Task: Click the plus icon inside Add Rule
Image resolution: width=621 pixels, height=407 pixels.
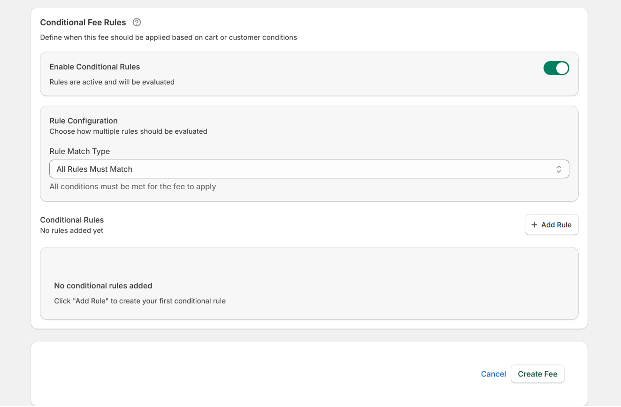Action: pyautogui.click(x=535, y=224)
